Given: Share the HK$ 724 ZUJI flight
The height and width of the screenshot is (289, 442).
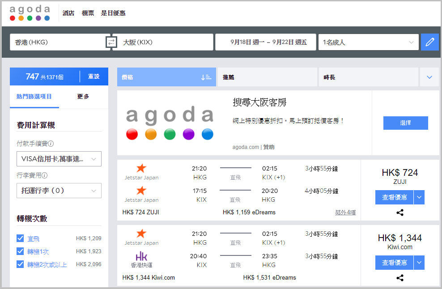Looking at the screenshot, I should (399, 212).
